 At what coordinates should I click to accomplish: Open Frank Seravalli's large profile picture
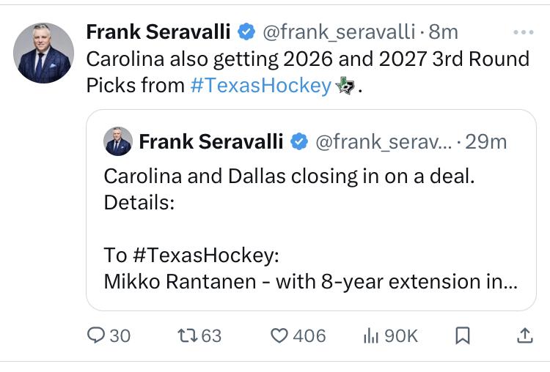[x=43, y=52]
